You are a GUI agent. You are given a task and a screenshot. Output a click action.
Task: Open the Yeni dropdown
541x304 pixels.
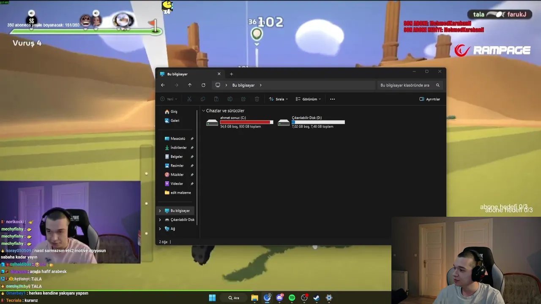pyautogui.click(x=169, y=99)
